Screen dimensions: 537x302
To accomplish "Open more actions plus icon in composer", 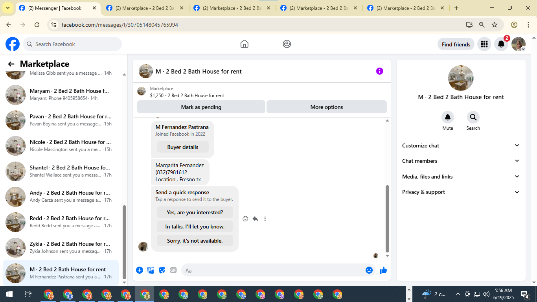I will [140, 270].
